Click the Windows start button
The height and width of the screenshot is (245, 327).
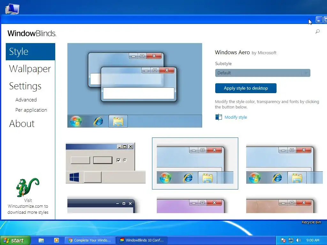(x=15, y=241)
